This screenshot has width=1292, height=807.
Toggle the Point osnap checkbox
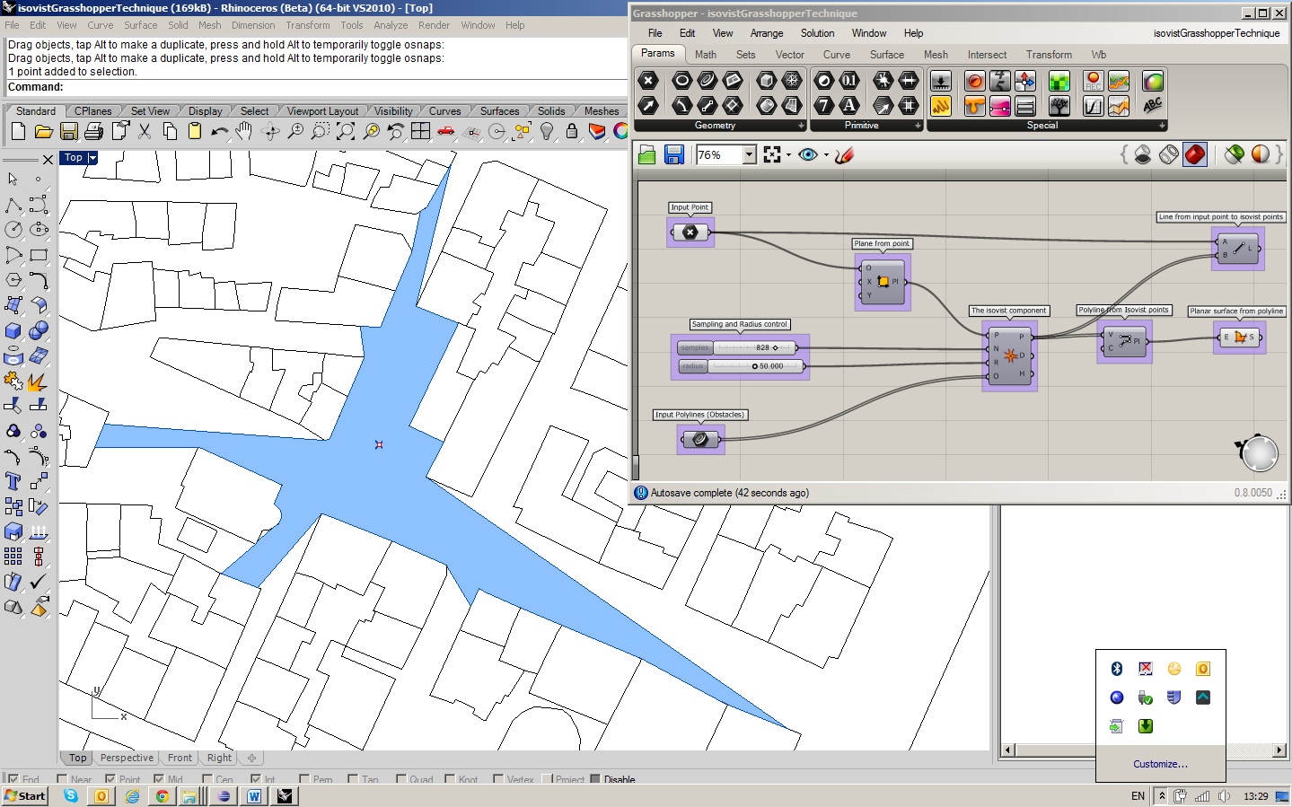click(110, 779)
